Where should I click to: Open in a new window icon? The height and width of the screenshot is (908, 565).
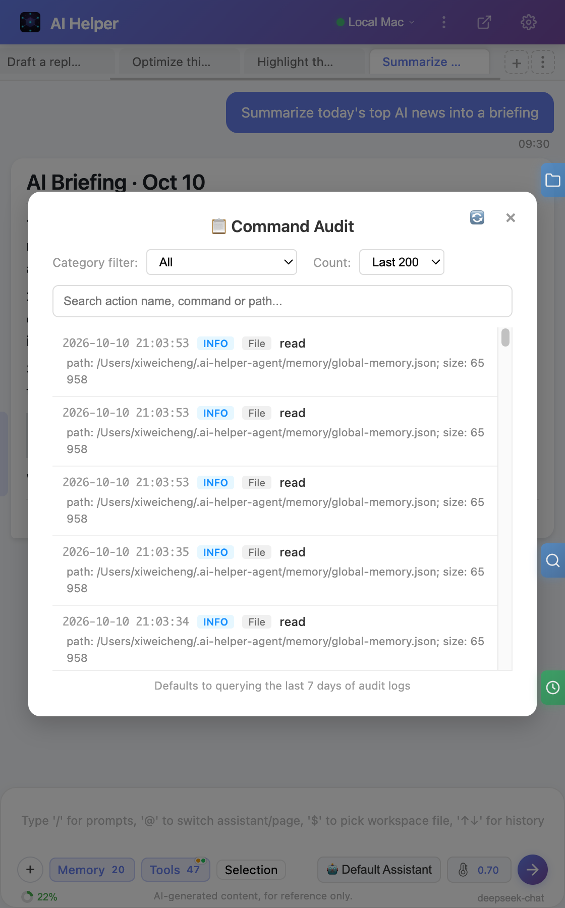[x=484, y=22]
